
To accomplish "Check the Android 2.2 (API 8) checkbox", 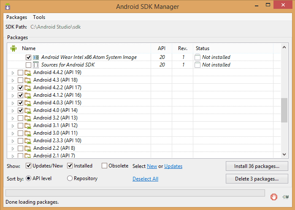I will point(20,148).
